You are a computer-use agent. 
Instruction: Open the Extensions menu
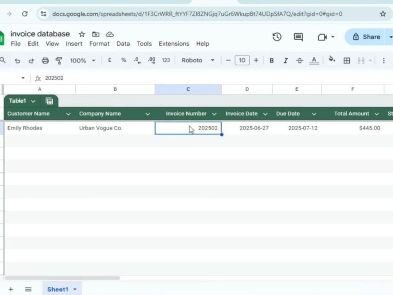[x=174, y=44]
